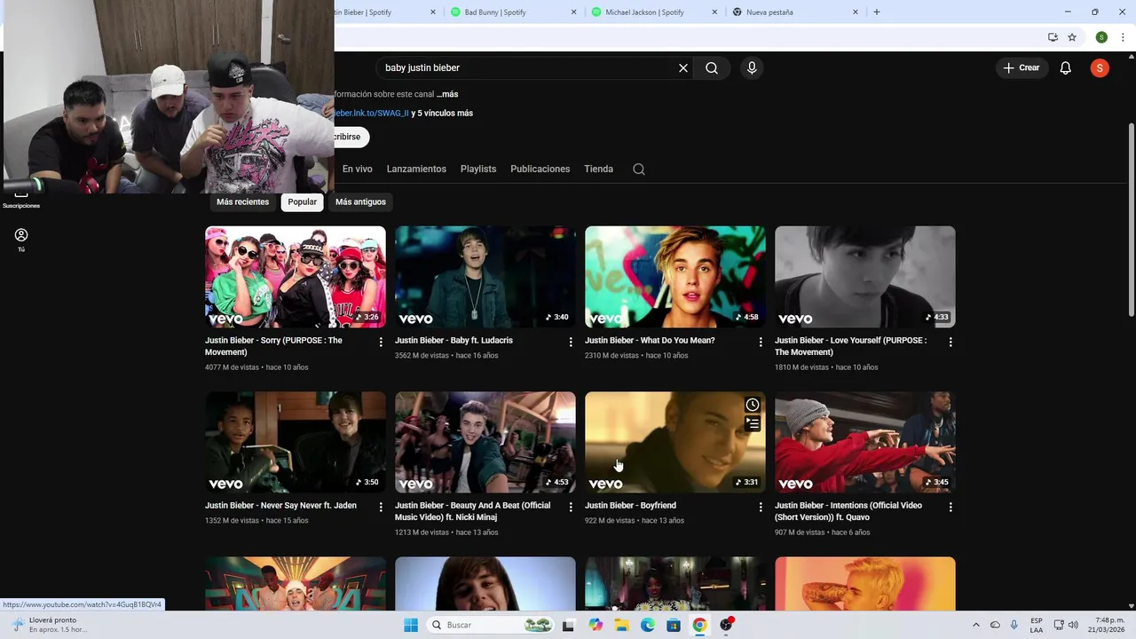This screenshot has height=639, width=1136.
Task: Close the Nueva pestaña tab
Action: (x=856, y=12)
